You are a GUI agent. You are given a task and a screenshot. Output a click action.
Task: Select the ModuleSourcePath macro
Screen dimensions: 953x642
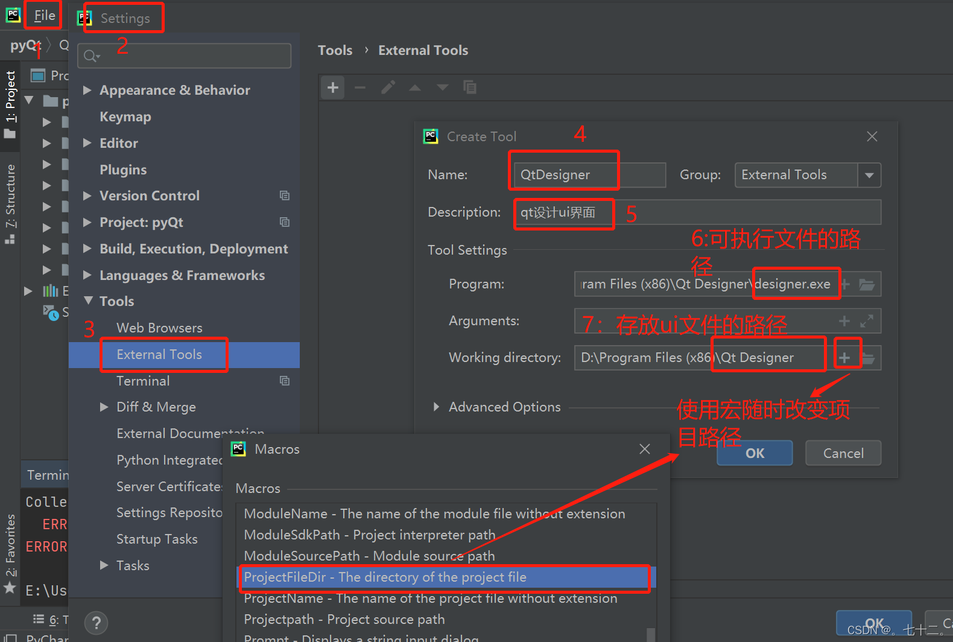tap(445, 556)
